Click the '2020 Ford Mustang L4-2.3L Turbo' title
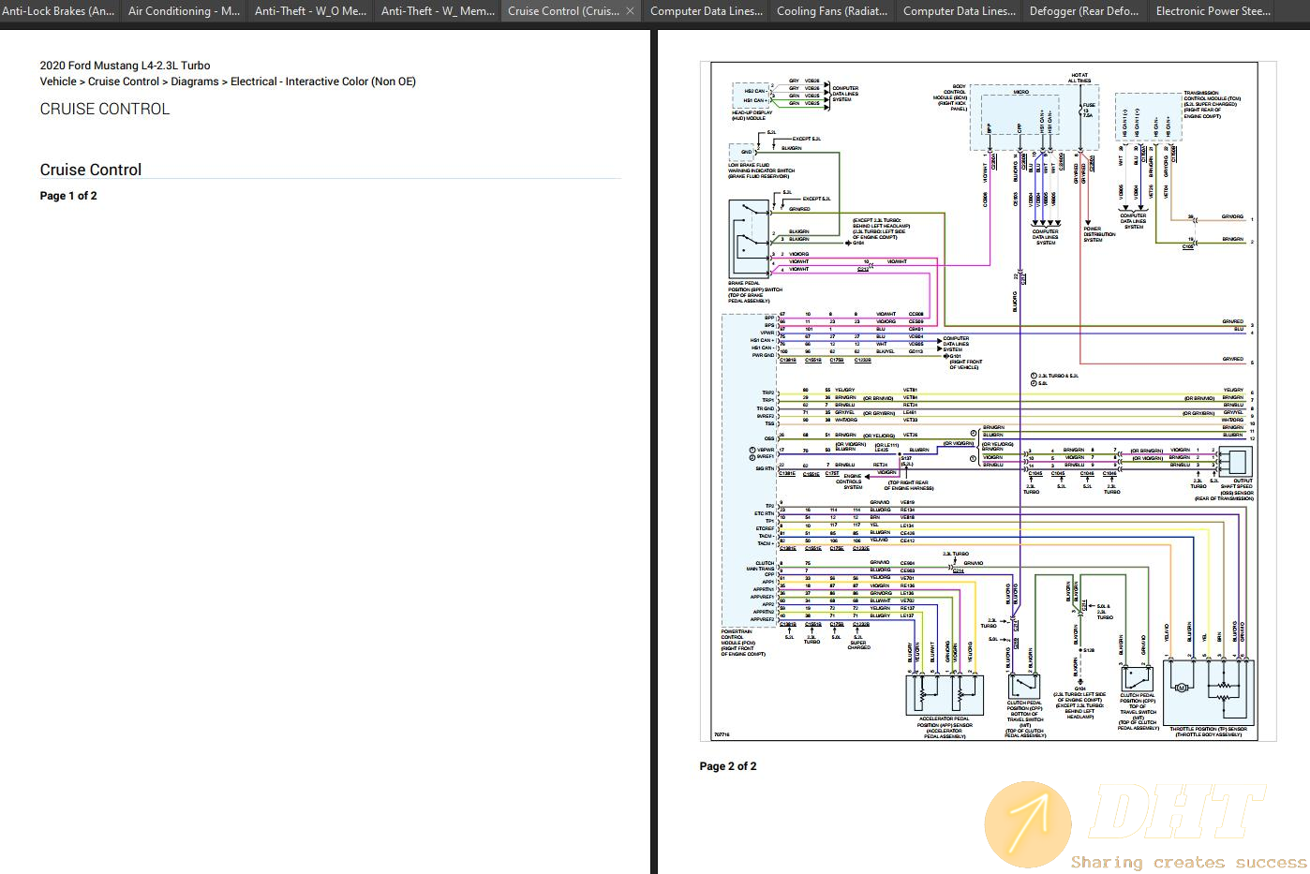Screen dimensions: 1310x874 125,66
